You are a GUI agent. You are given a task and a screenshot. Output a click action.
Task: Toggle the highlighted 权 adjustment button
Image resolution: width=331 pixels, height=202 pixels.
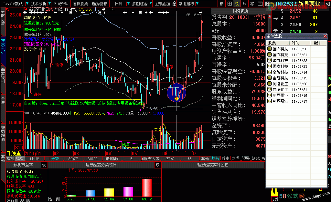pyautogui.click(x=237, y=4)
